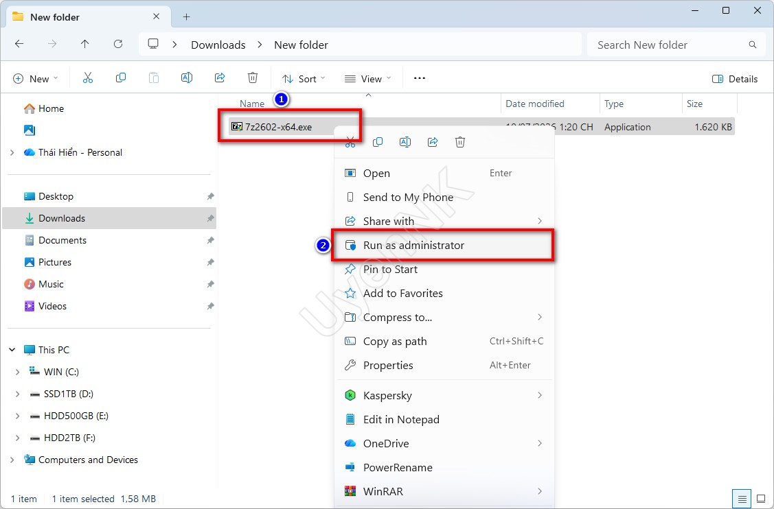Click the Cut icon in the toolbar

pos(88,78)
